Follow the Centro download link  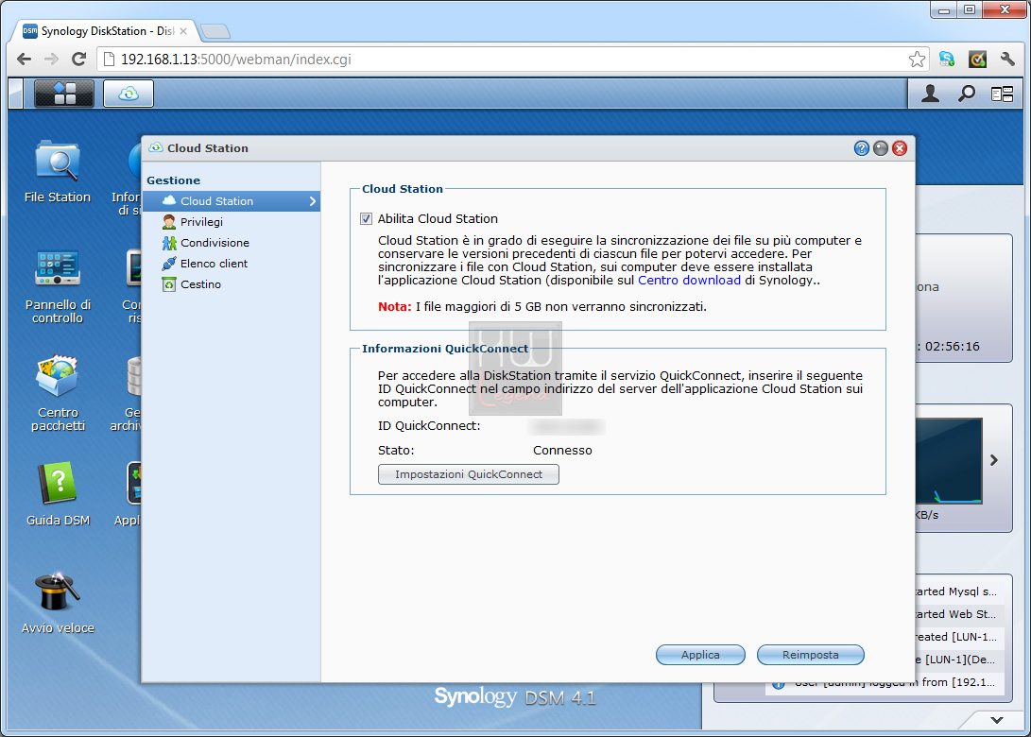(x=689, y=280)
